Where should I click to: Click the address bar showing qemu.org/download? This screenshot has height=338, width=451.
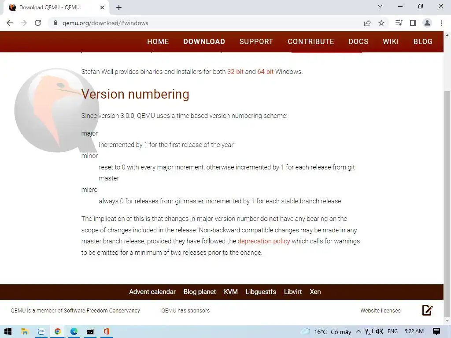pyautogui.click(x=206, y=23)
